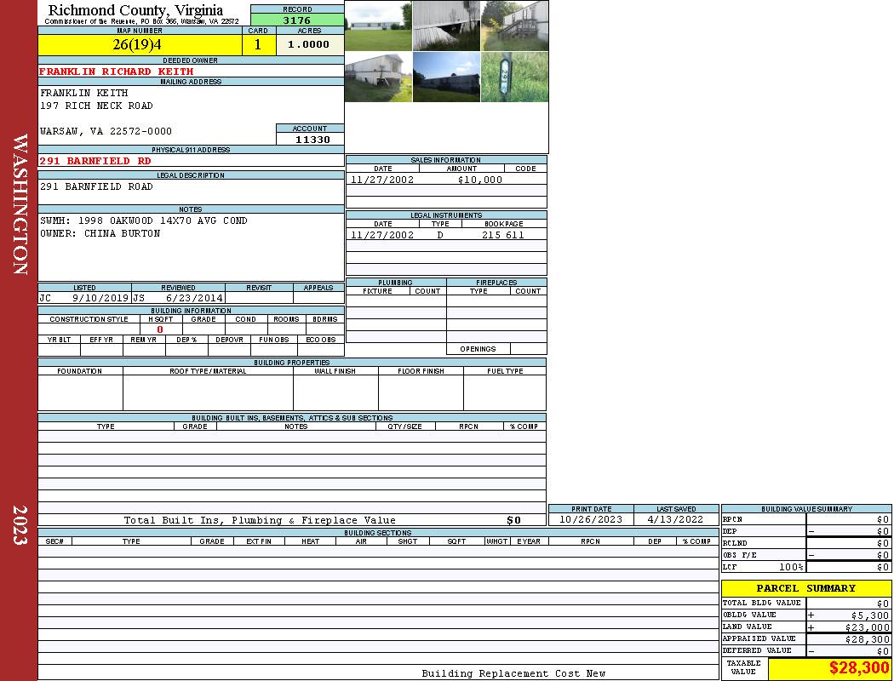Screen dimensions: 894x681
Task: Open the bottom-left white mobile home photo
Action: 378,77
